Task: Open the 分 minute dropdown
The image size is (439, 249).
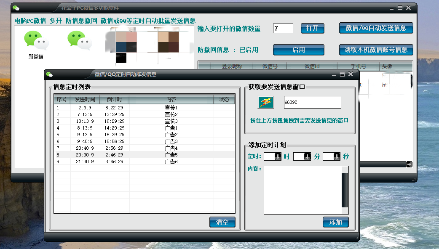Action: (x=308, y=156)
